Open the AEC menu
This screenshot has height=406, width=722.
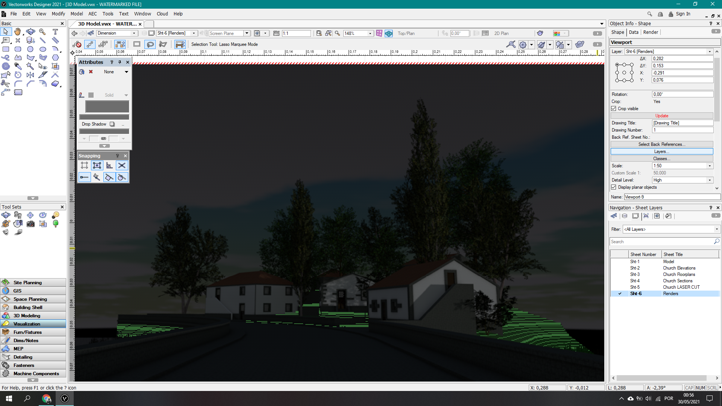pos(93,14)
